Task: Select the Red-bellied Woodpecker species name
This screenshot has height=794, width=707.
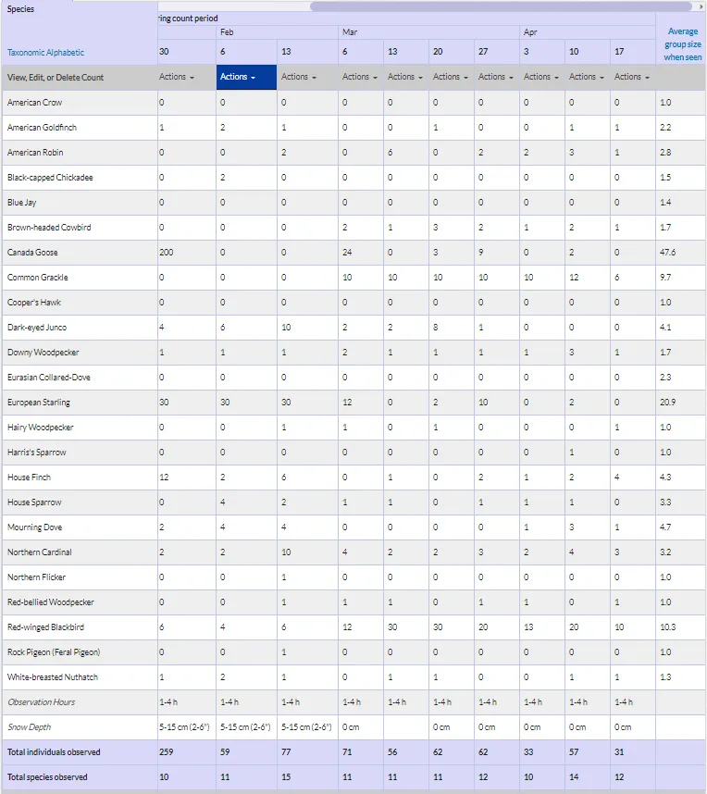Action: click(51, 602)
